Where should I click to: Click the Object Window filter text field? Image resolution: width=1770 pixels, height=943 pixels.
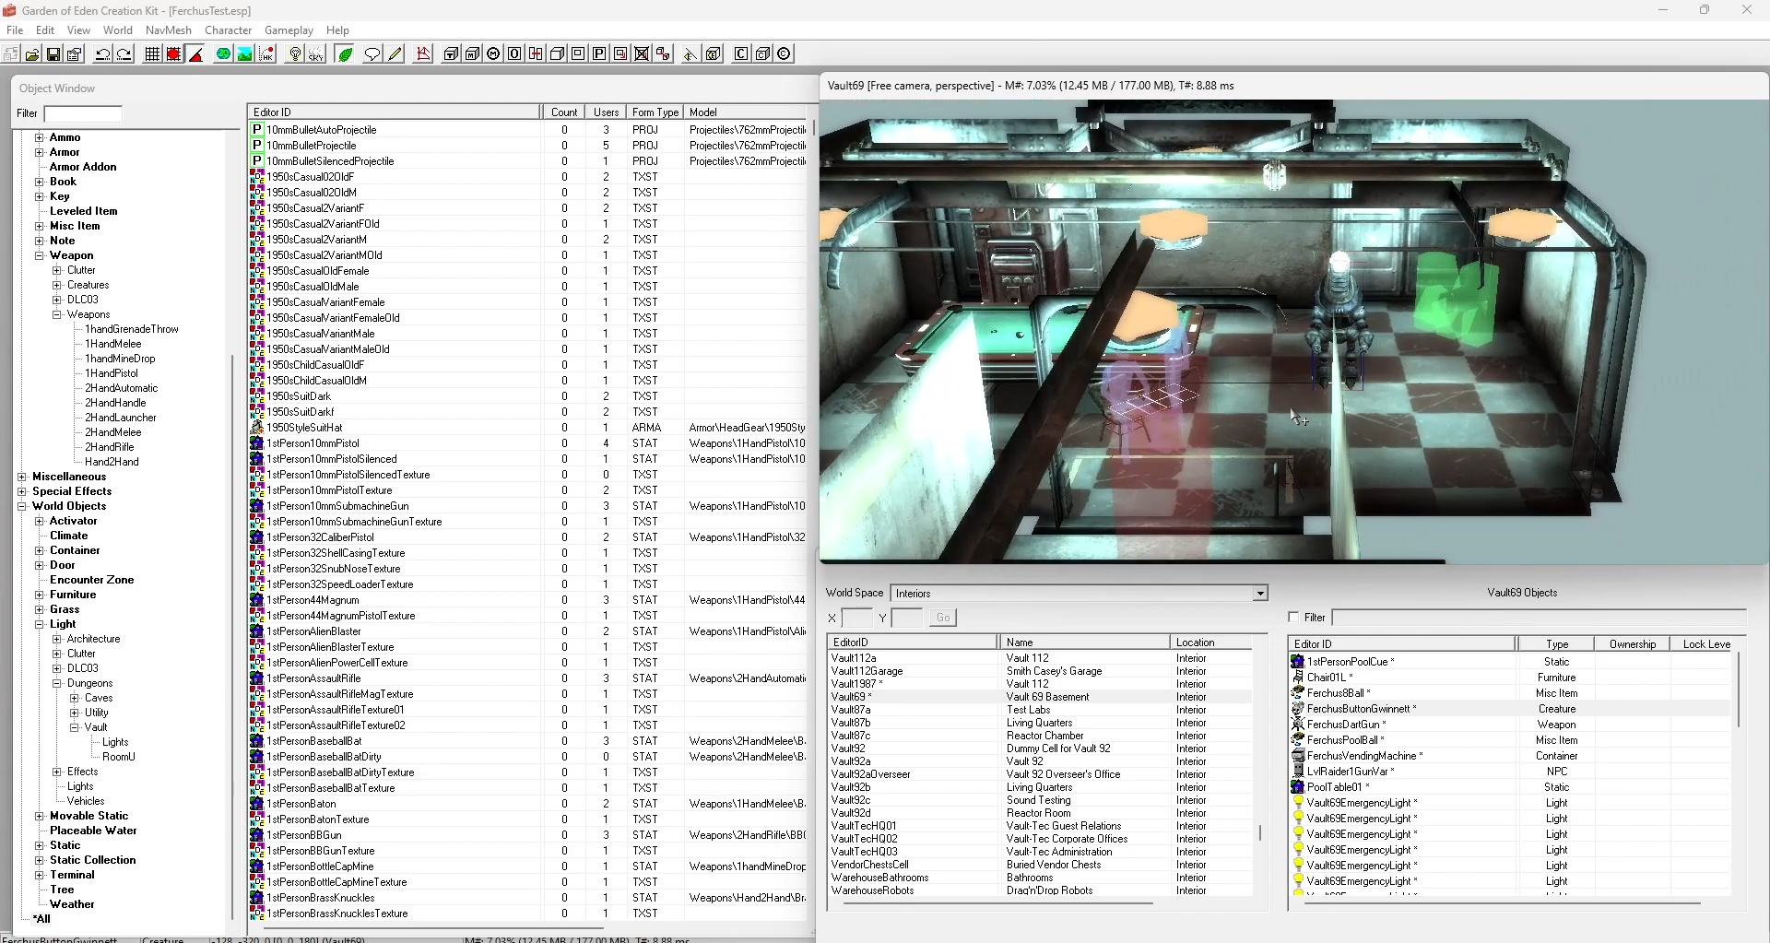click(83, 114)
